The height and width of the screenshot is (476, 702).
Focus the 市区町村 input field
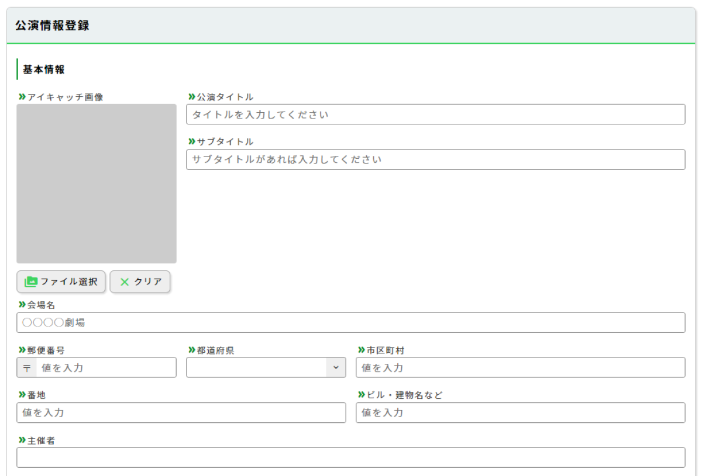point(520,368)
